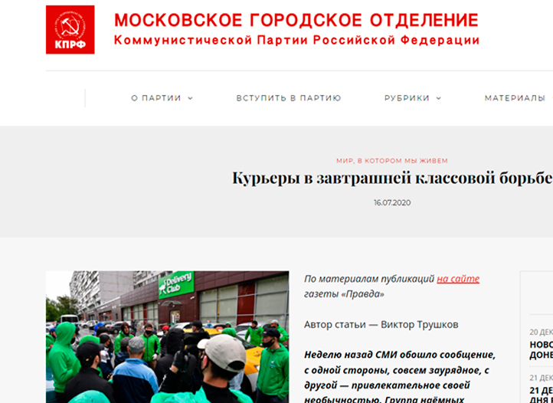Click the red KPRF logo
This screenshot has width=553, height=403.
[x=70, y=30]
